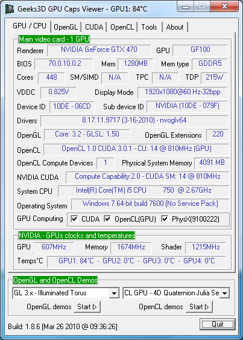Open the About tab

[x=175, y=27]
